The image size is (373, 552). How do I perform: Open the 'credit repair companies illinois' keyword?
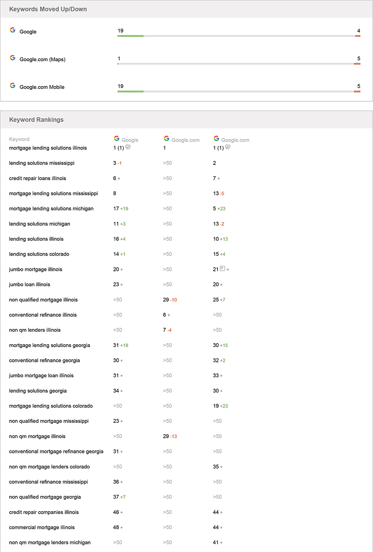click(44, 512)
